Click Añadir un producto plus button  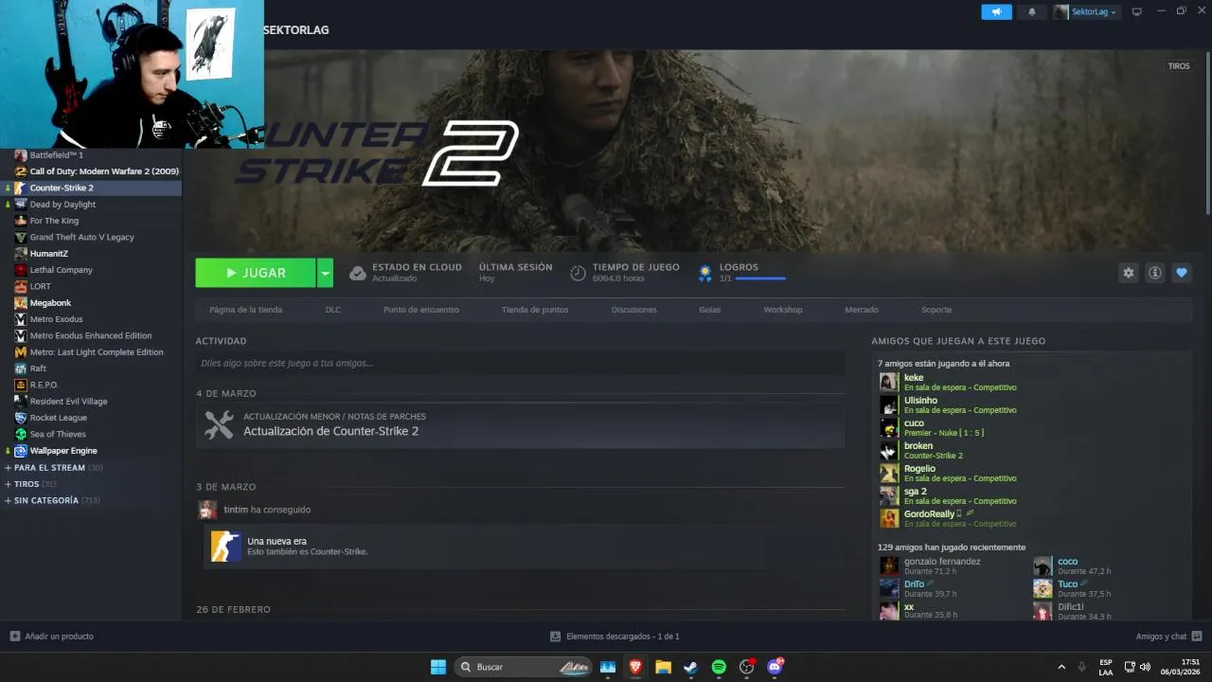[14, 637]
